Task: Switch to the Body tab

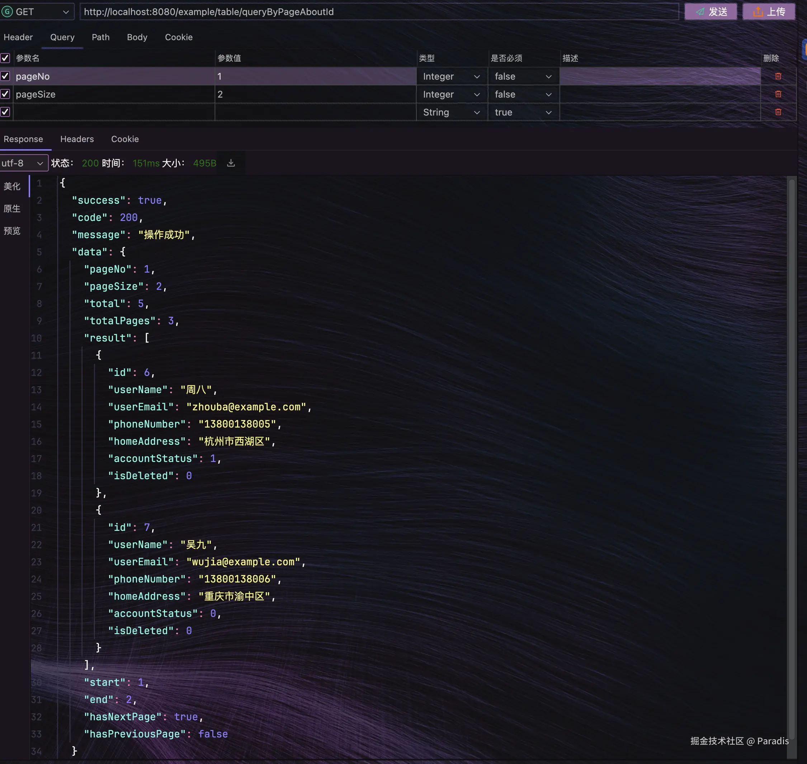Action: click(x=137, y=37)
